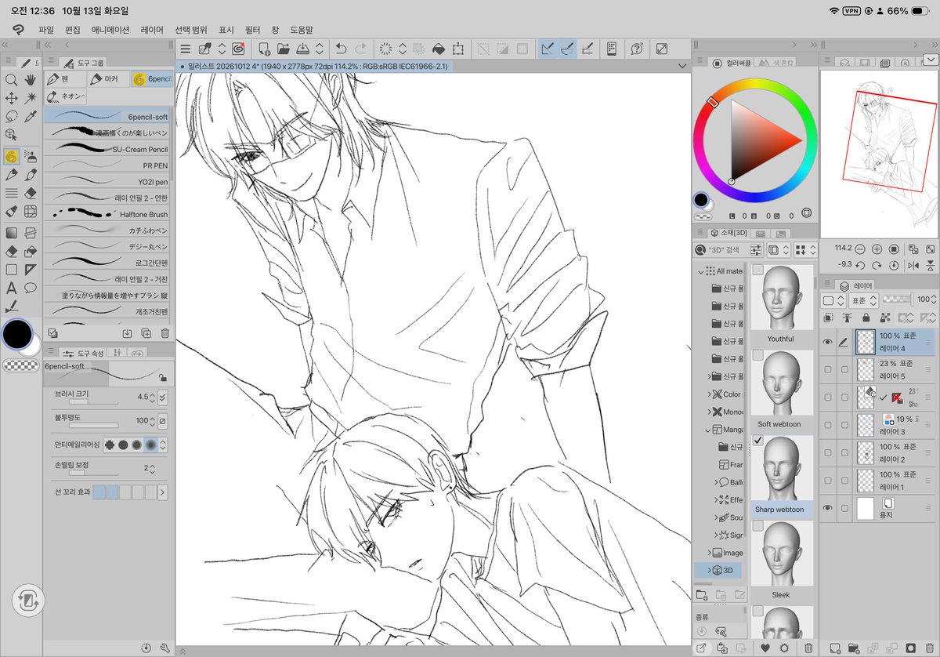Viewport: 940px width, 657px height.
Task: Choose the Text tool
Action: pos(12,288)
